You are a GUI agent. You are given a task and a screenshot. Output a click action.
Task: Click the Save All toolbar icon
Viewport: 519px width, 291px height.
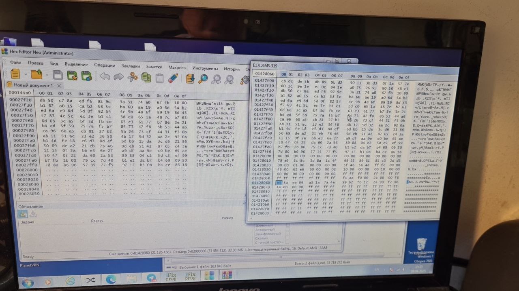coord(86,76)
